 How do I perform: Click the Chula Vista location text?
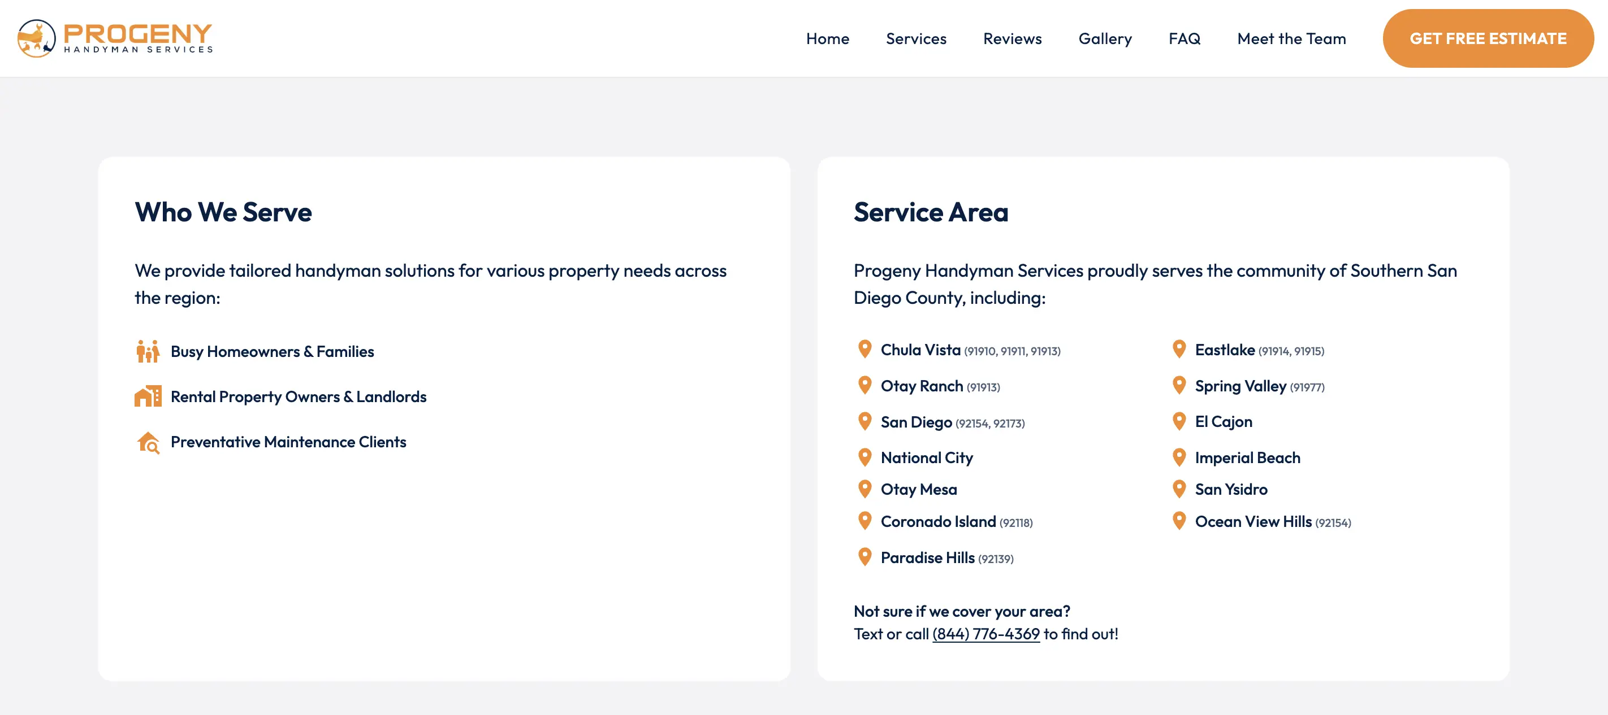click(920, 350)
